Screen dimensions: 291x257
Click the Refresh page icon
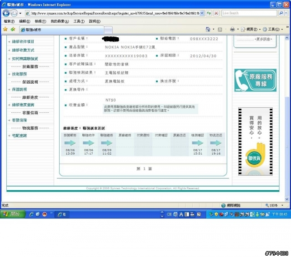pos(209,13)
